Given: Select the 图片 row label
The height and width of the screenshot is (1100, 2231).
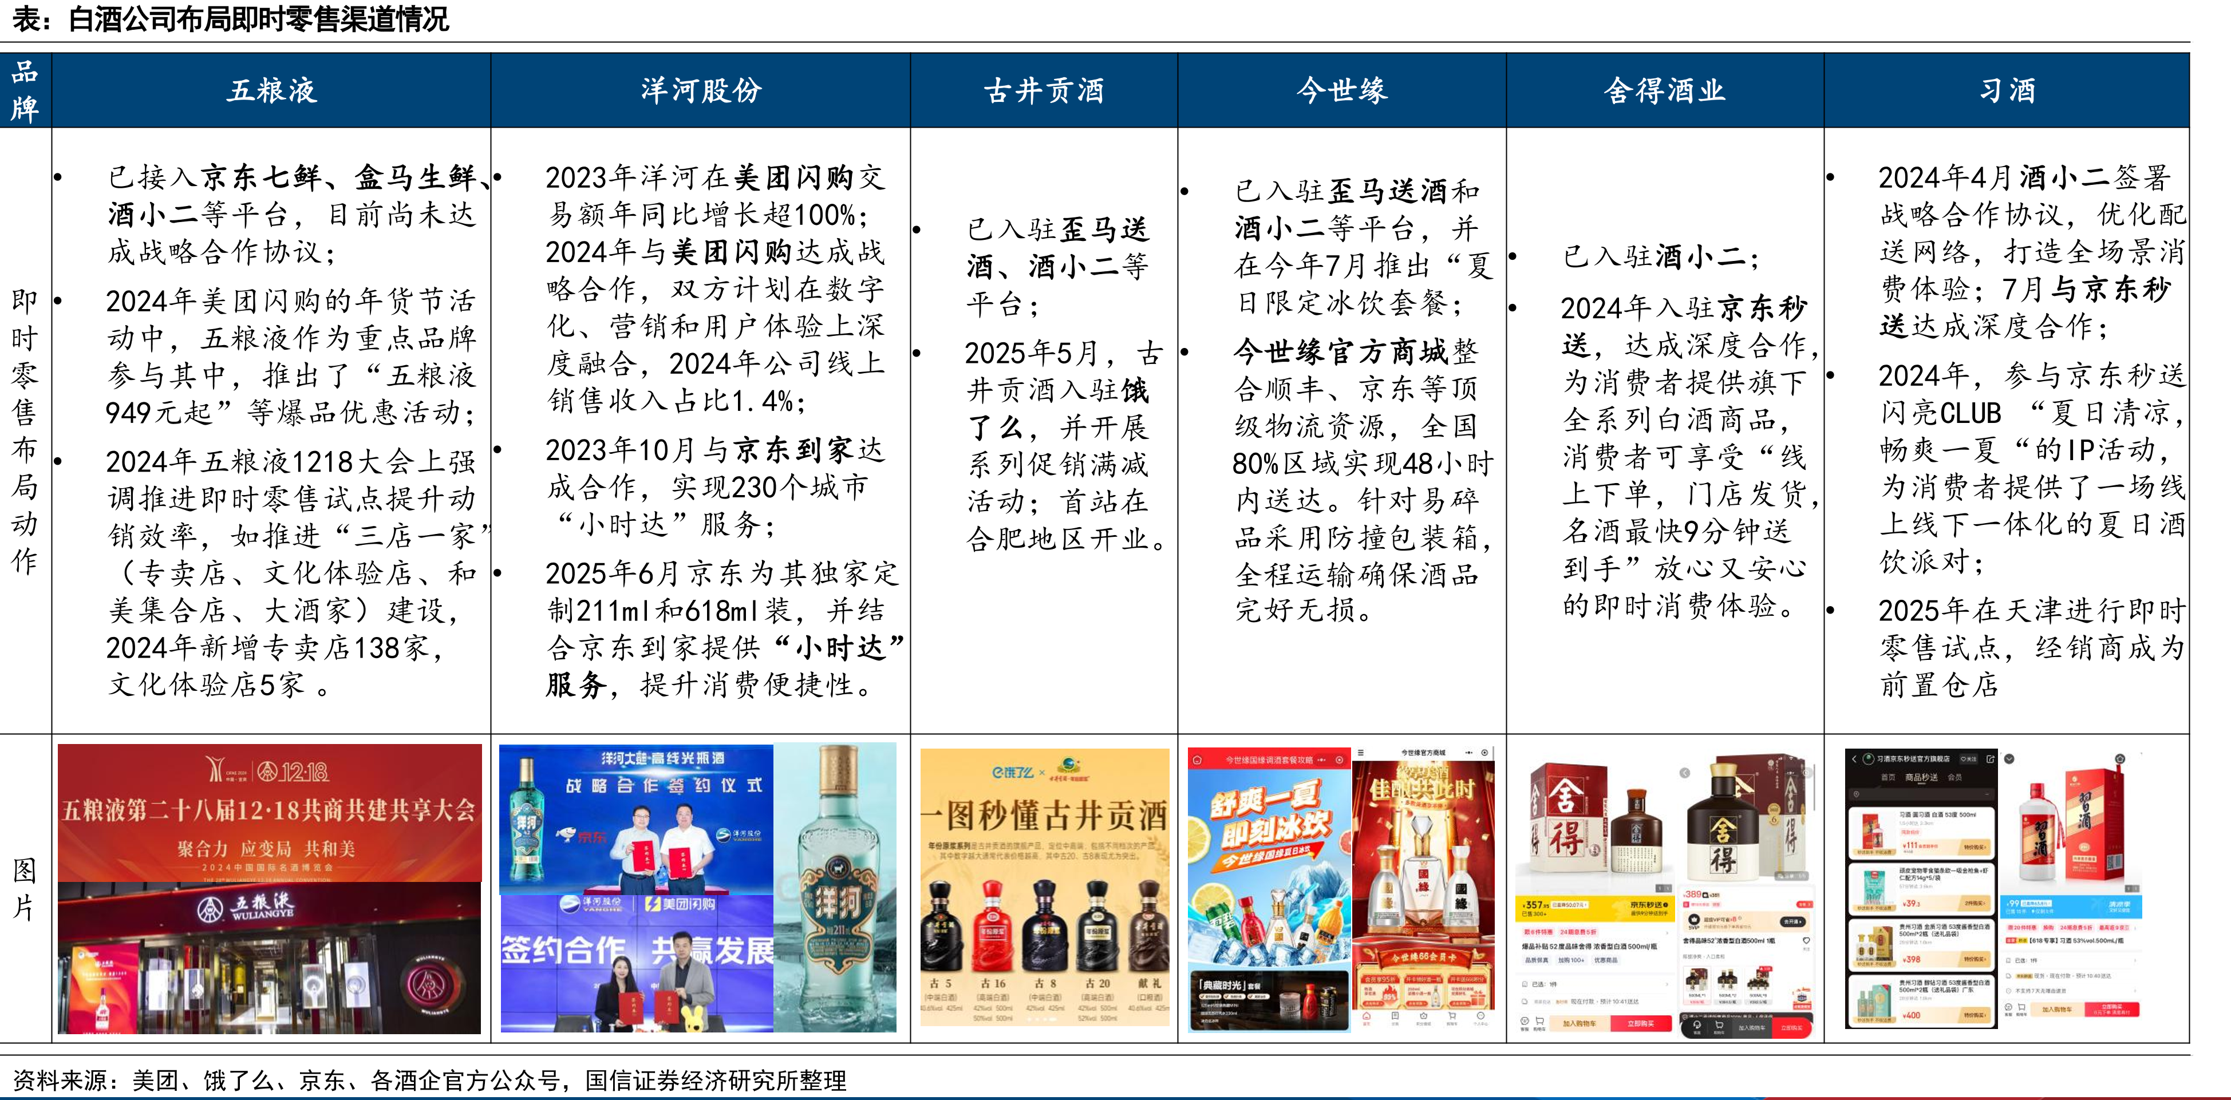Looking at the screenshot, I should [25, 889].
